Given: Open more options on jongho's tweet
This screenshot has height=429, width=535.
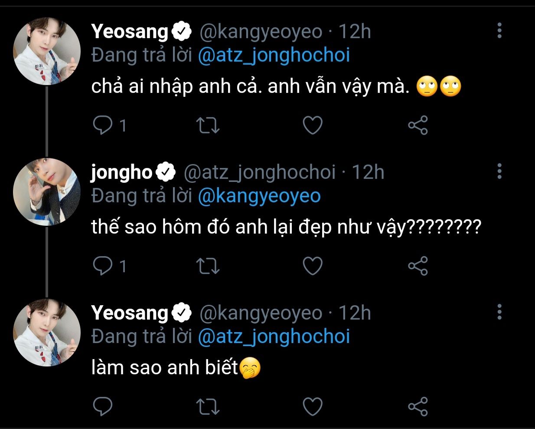Looking at the screenshot, I should pos(499,172).
